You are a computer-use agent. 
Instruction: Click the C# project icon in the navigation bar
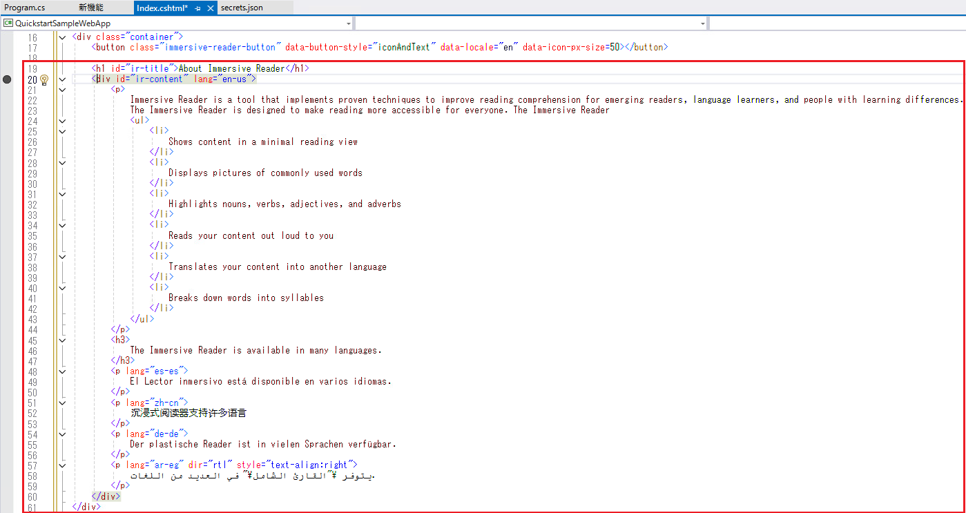click(8, 23)
